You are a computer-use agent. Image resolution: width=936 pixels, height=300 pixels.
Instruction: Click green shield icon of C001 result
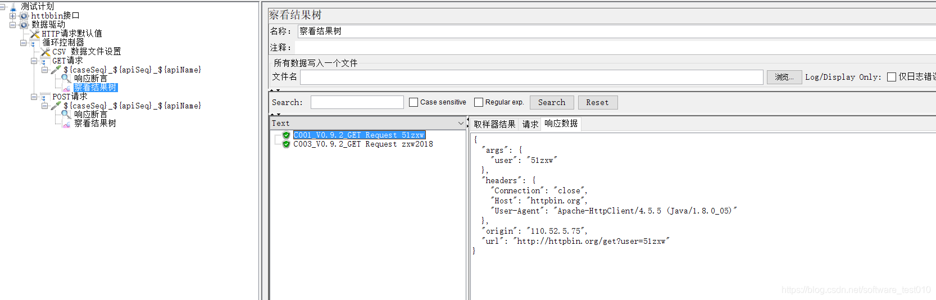[x=287, y=135]
